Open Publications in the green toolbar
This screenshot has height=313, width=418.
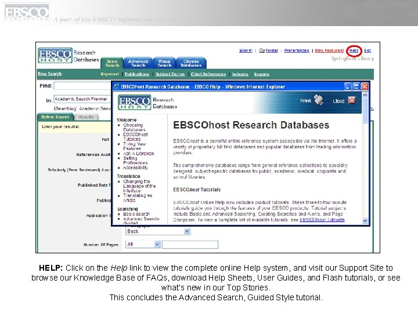pyautogui.click(x=137, y=74)
